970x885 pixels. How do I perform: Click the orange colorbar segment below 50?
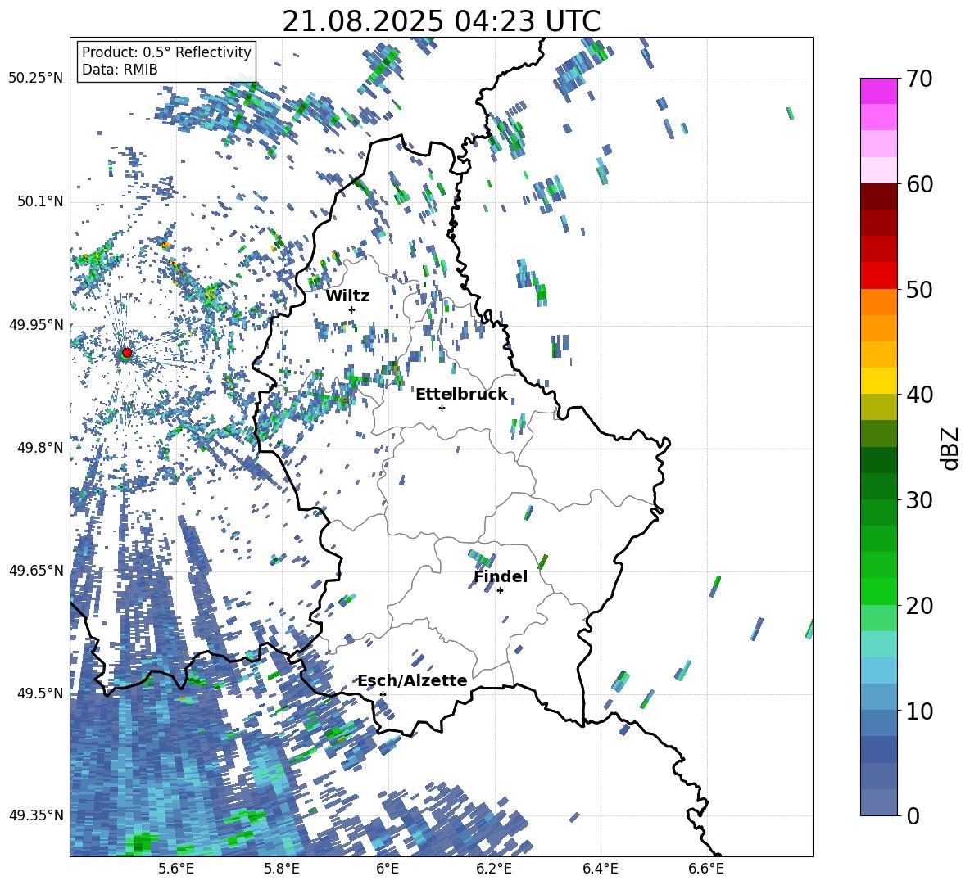click(878, 302)
